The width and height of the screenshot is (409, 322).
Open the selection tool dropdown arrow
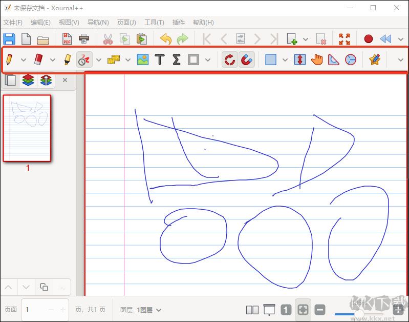(x=285, y=60)
